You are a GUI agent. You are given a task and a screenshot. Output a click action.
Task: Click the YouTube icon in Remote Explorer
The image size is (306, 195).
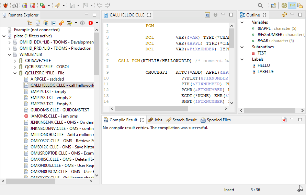click(91, 23)
